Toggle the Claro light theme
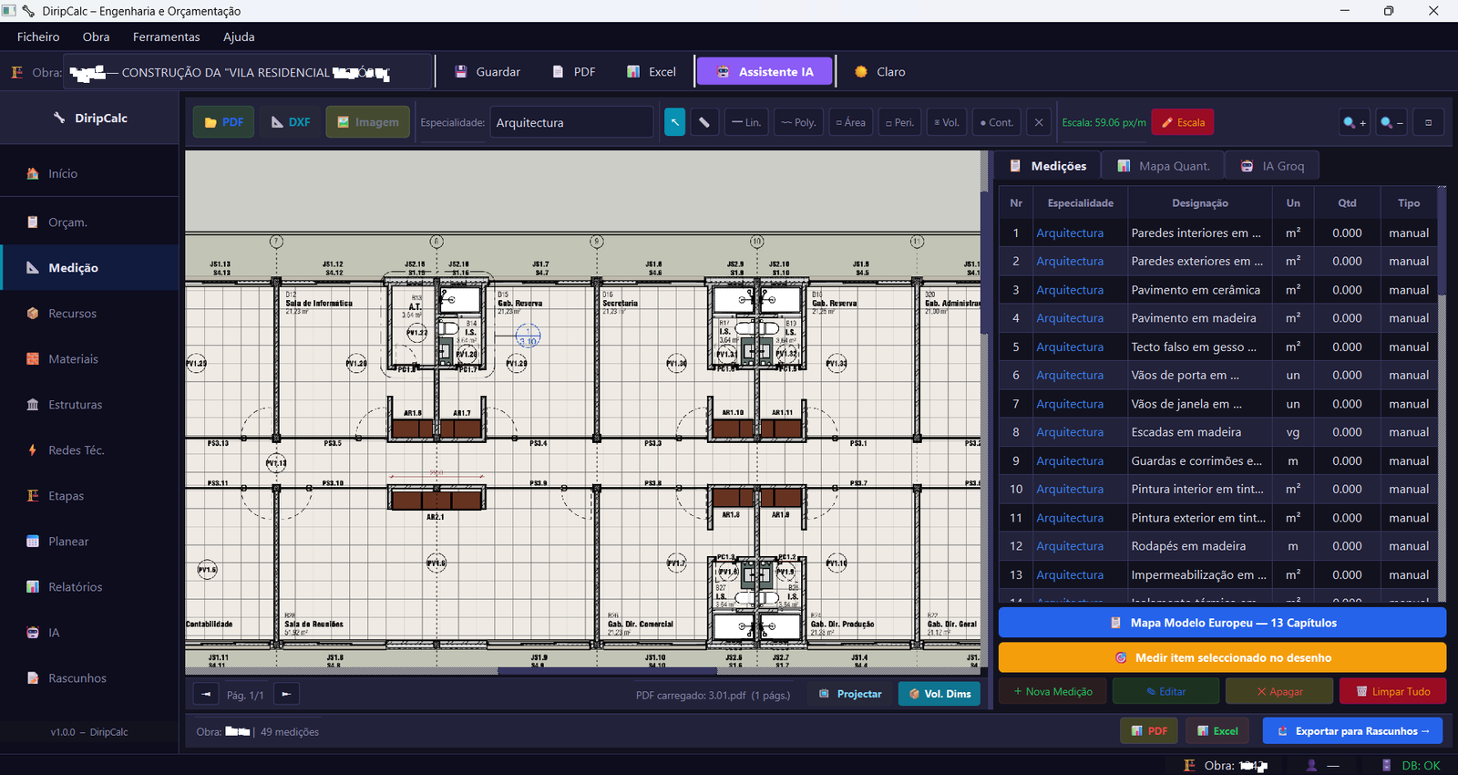The image size is (1458, 775). (x=880, y=72)
